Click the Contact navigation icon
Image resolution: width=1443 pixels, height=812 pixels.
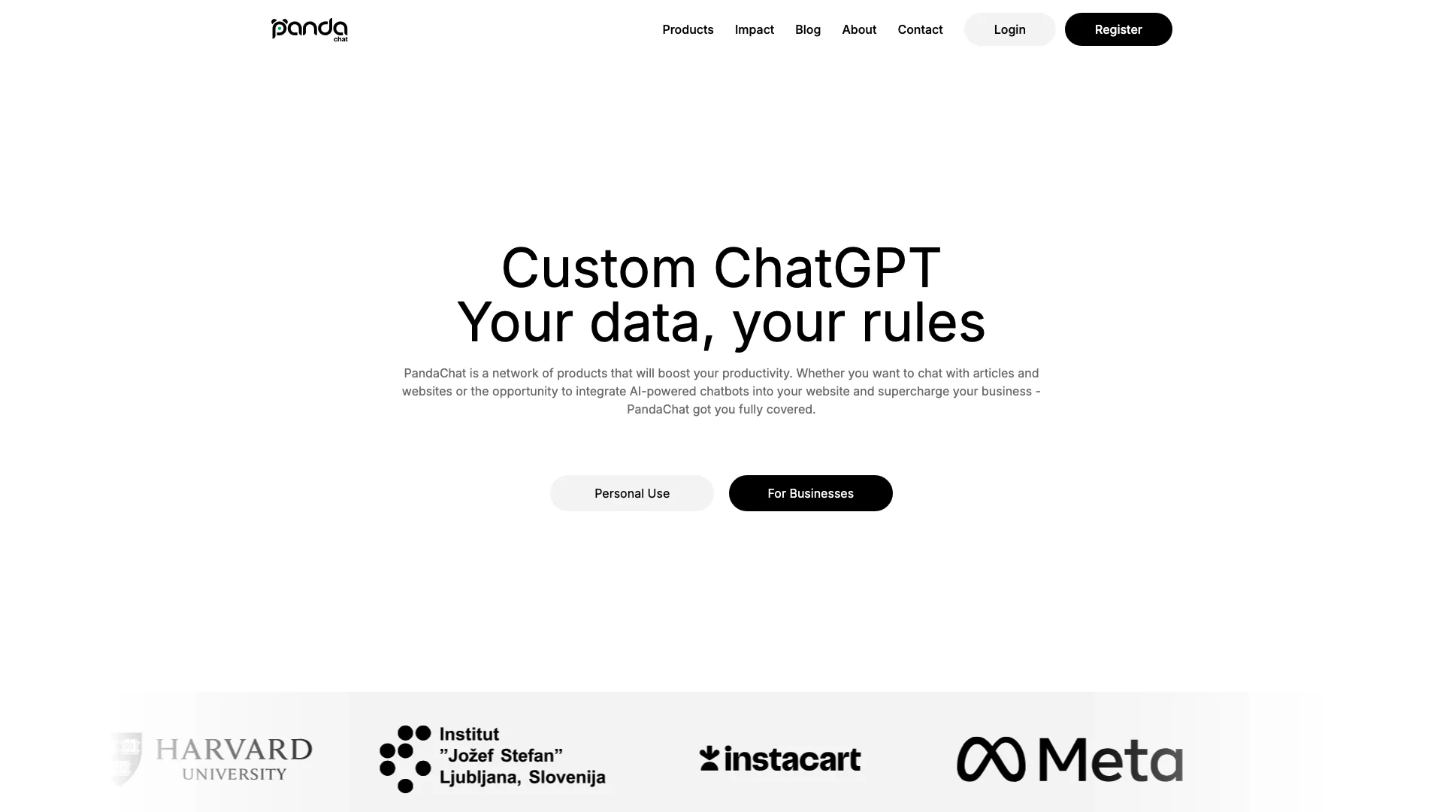click(920, 29)
